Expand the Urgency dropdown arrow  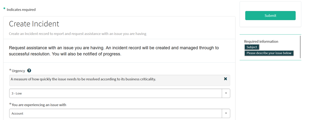tap(226, 93)
